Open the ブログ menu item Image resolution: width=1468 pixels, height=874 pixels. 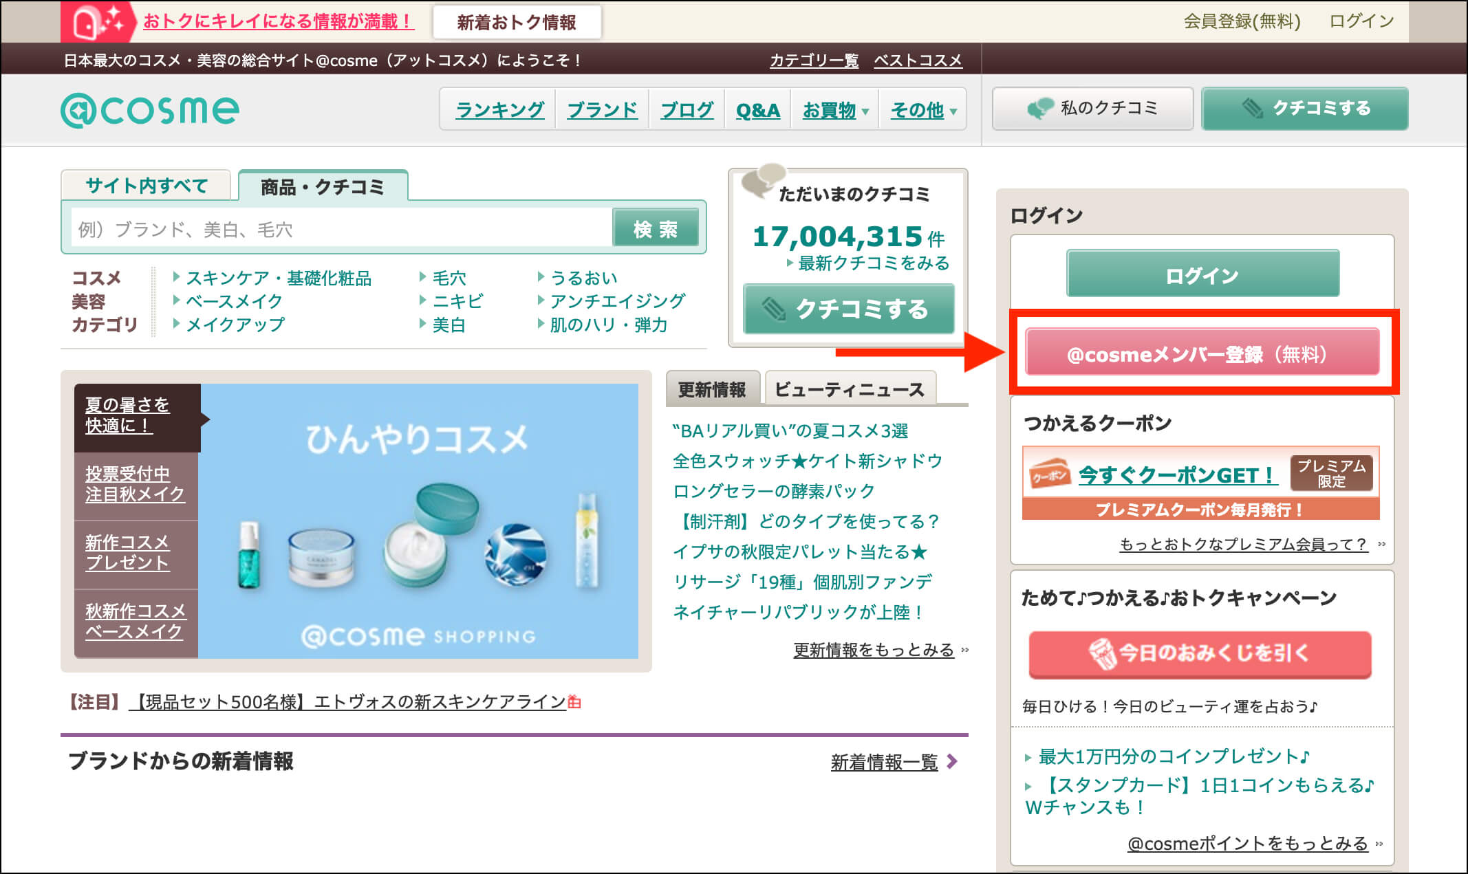click(687, 110)
